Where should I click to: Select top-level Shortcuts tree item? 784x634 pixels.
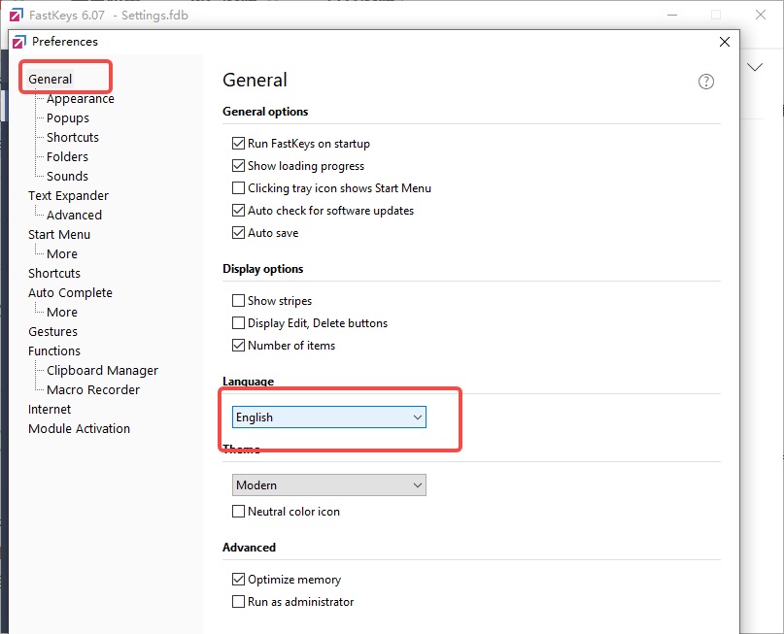tap(54, 273)
